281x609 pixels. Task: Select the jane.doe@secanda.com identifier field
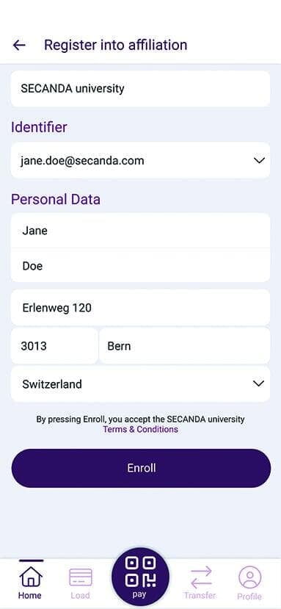tap(140, 160)
